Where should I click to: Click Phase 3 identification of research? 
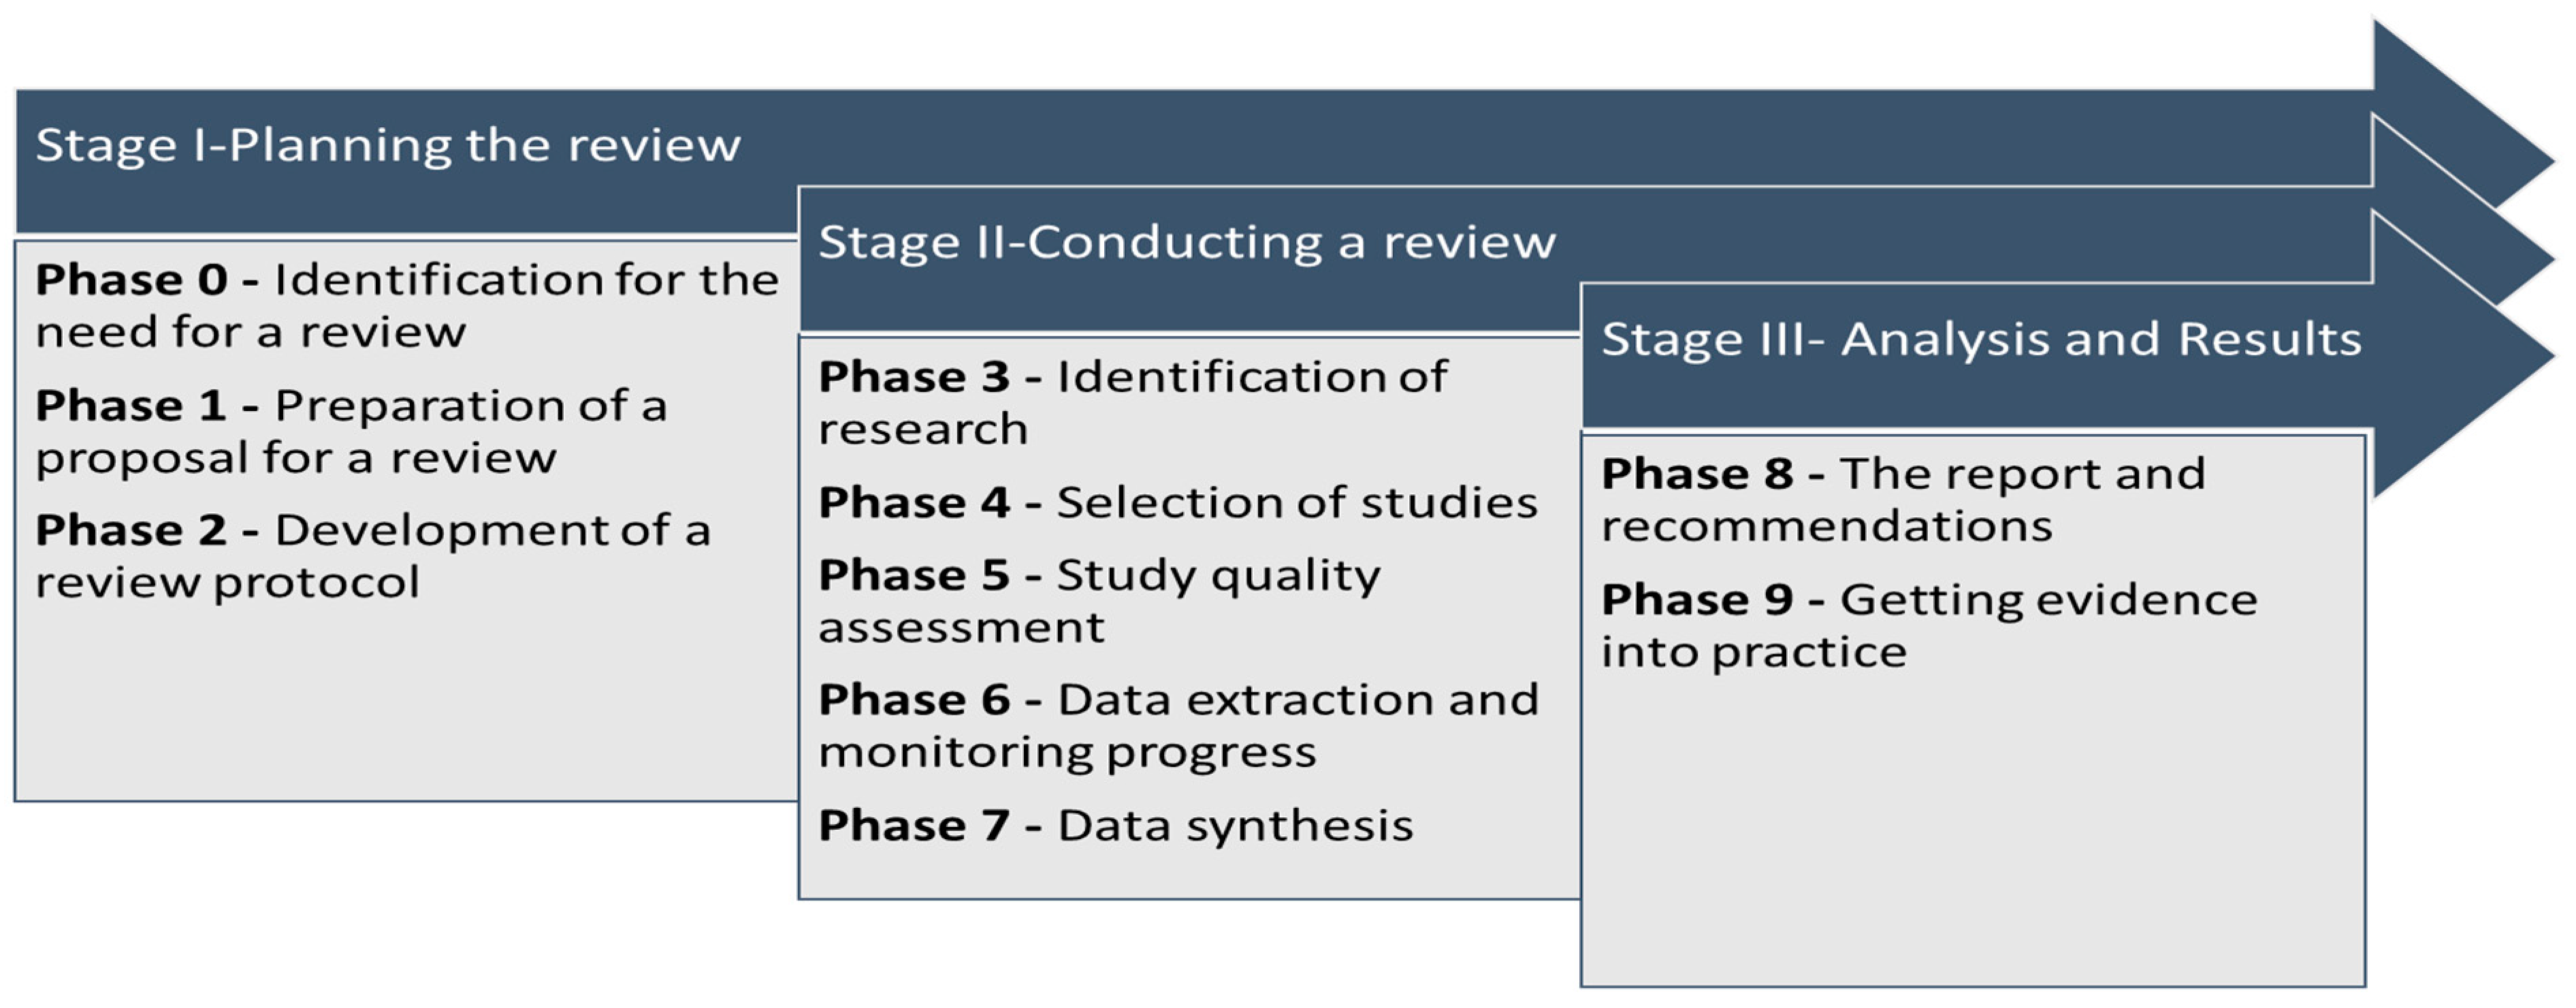pos(1132,402)
